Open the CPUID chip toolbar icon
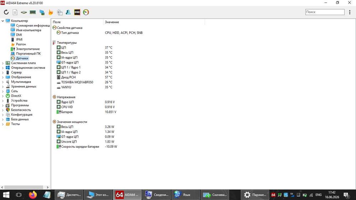The width and height of the screenshot is (356, 200). coord(23,12)
